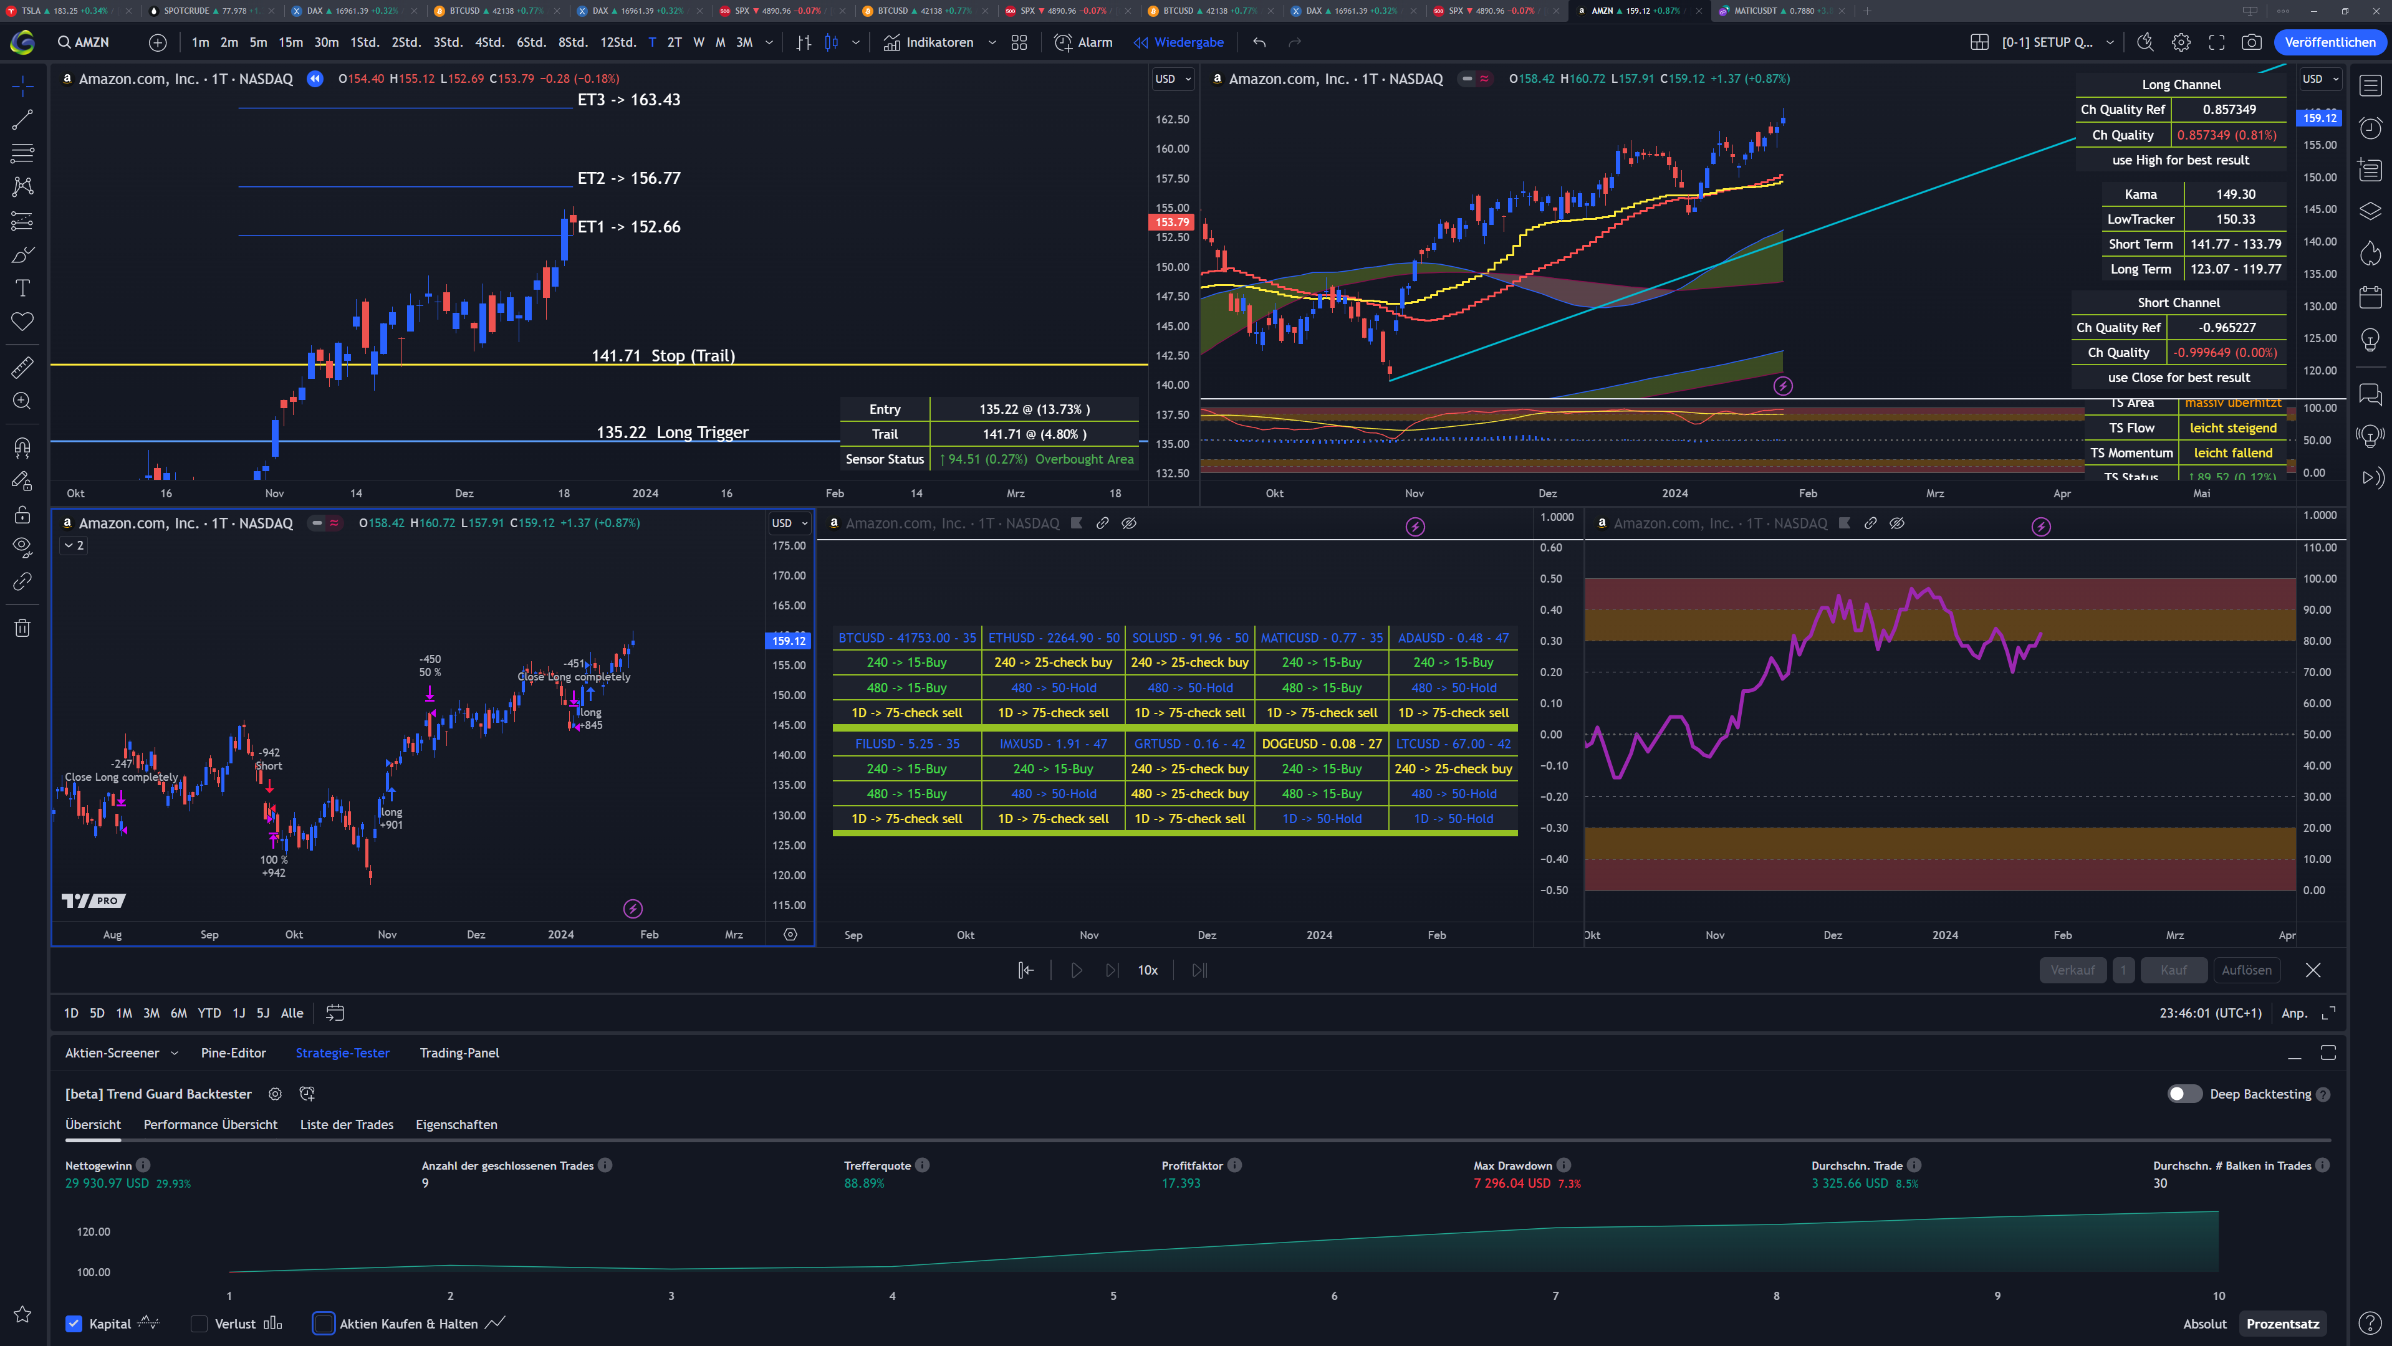Open strategy settings gear for Trend Guard
Image resolution: width=2392 pixels, height=1346 pixels.
point(275,1094)
